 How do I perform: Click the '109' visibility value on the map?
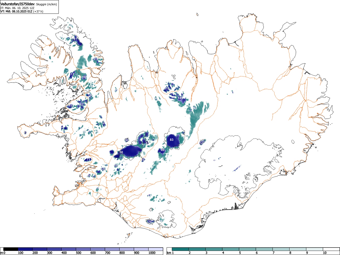click(x=104, y=169)
